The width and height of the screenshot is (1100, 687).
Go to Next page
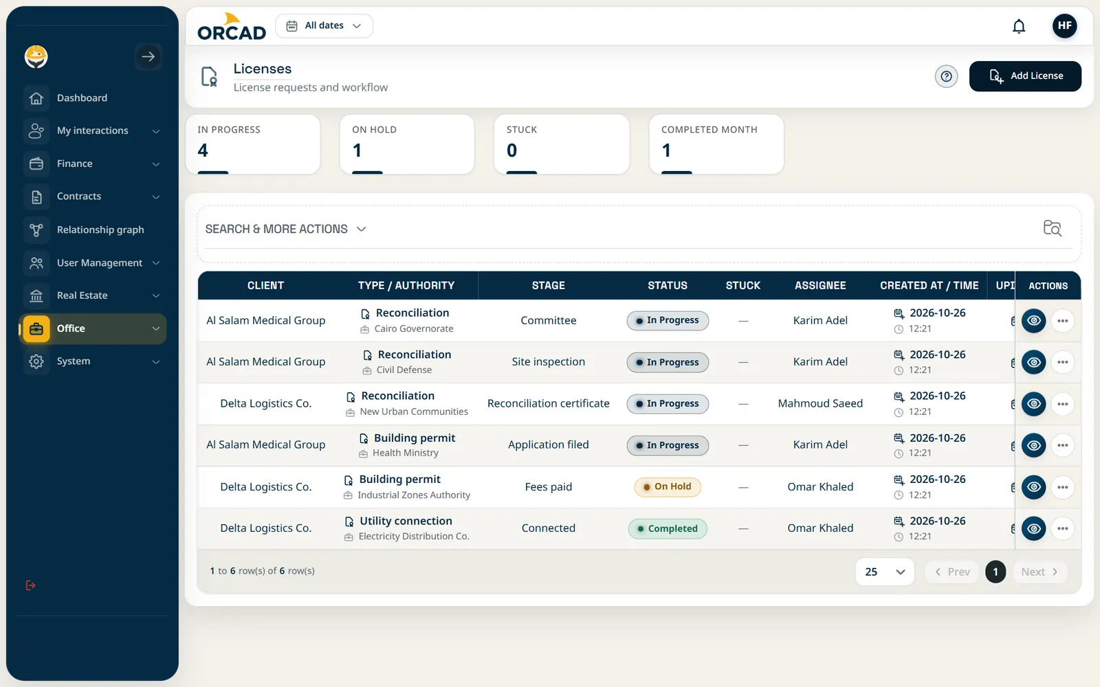tap(1039, 572)
